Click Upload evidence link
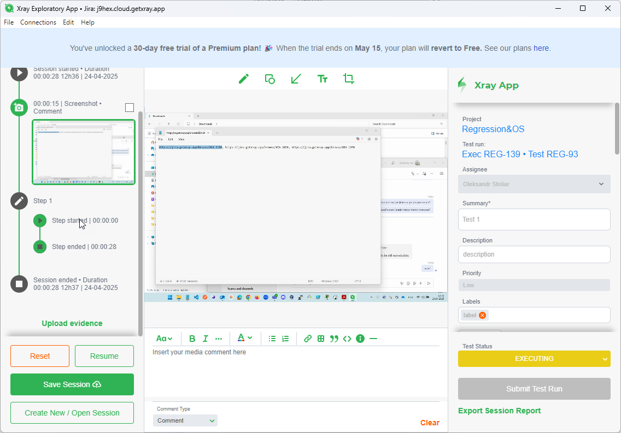Image resolution: width=621 pixels, height=433 pixels. 72,323
